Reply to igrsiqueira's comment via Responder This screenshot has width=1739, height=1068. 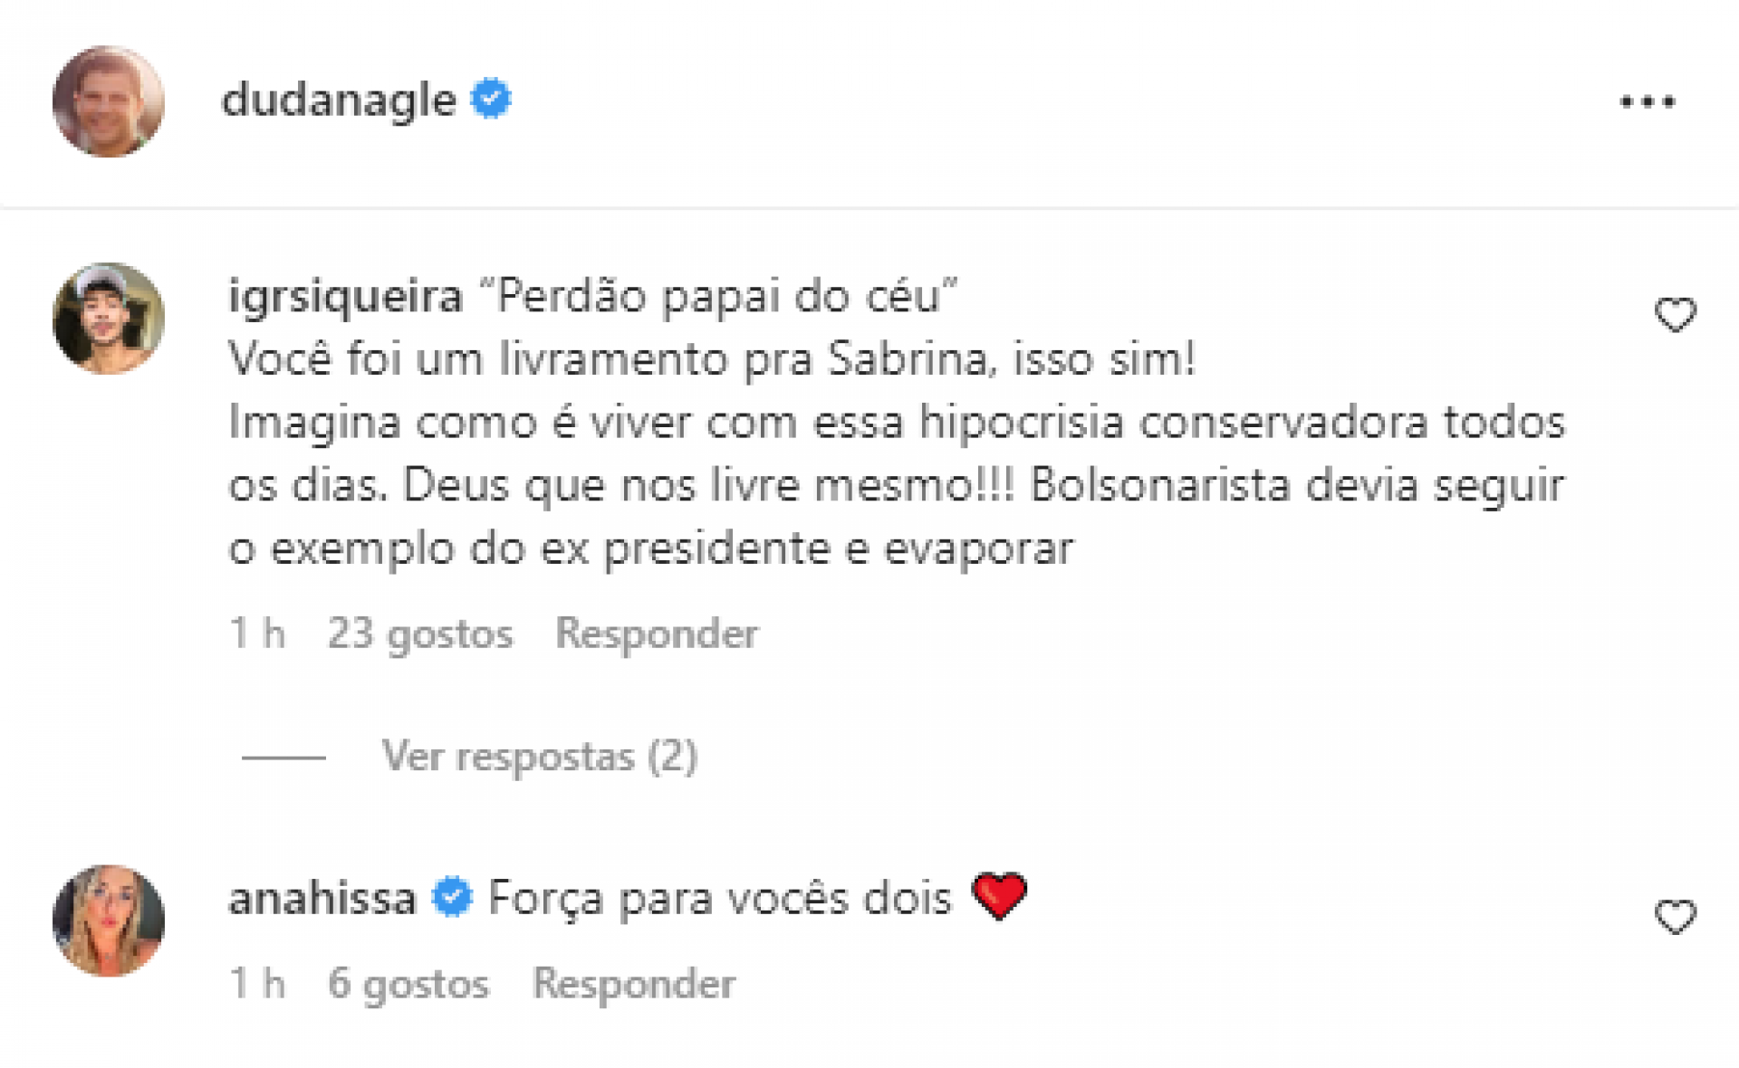coord(658,633)
